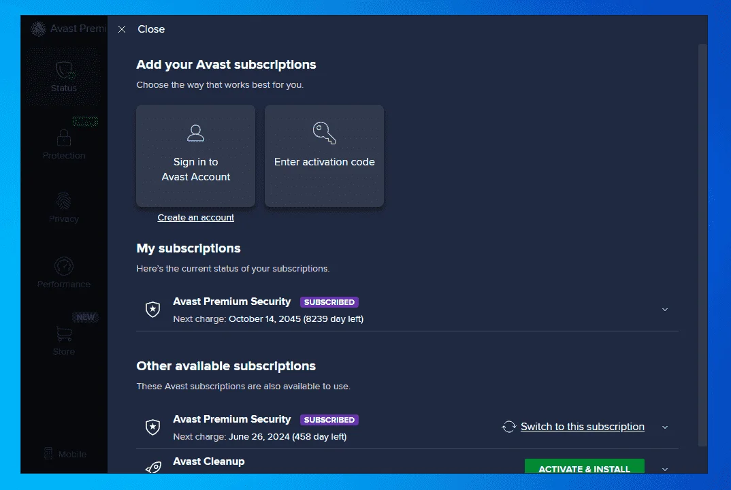Click the X close icon
Image resolution: width=731 pixels, height=490 pixels.
click(122, 29)
